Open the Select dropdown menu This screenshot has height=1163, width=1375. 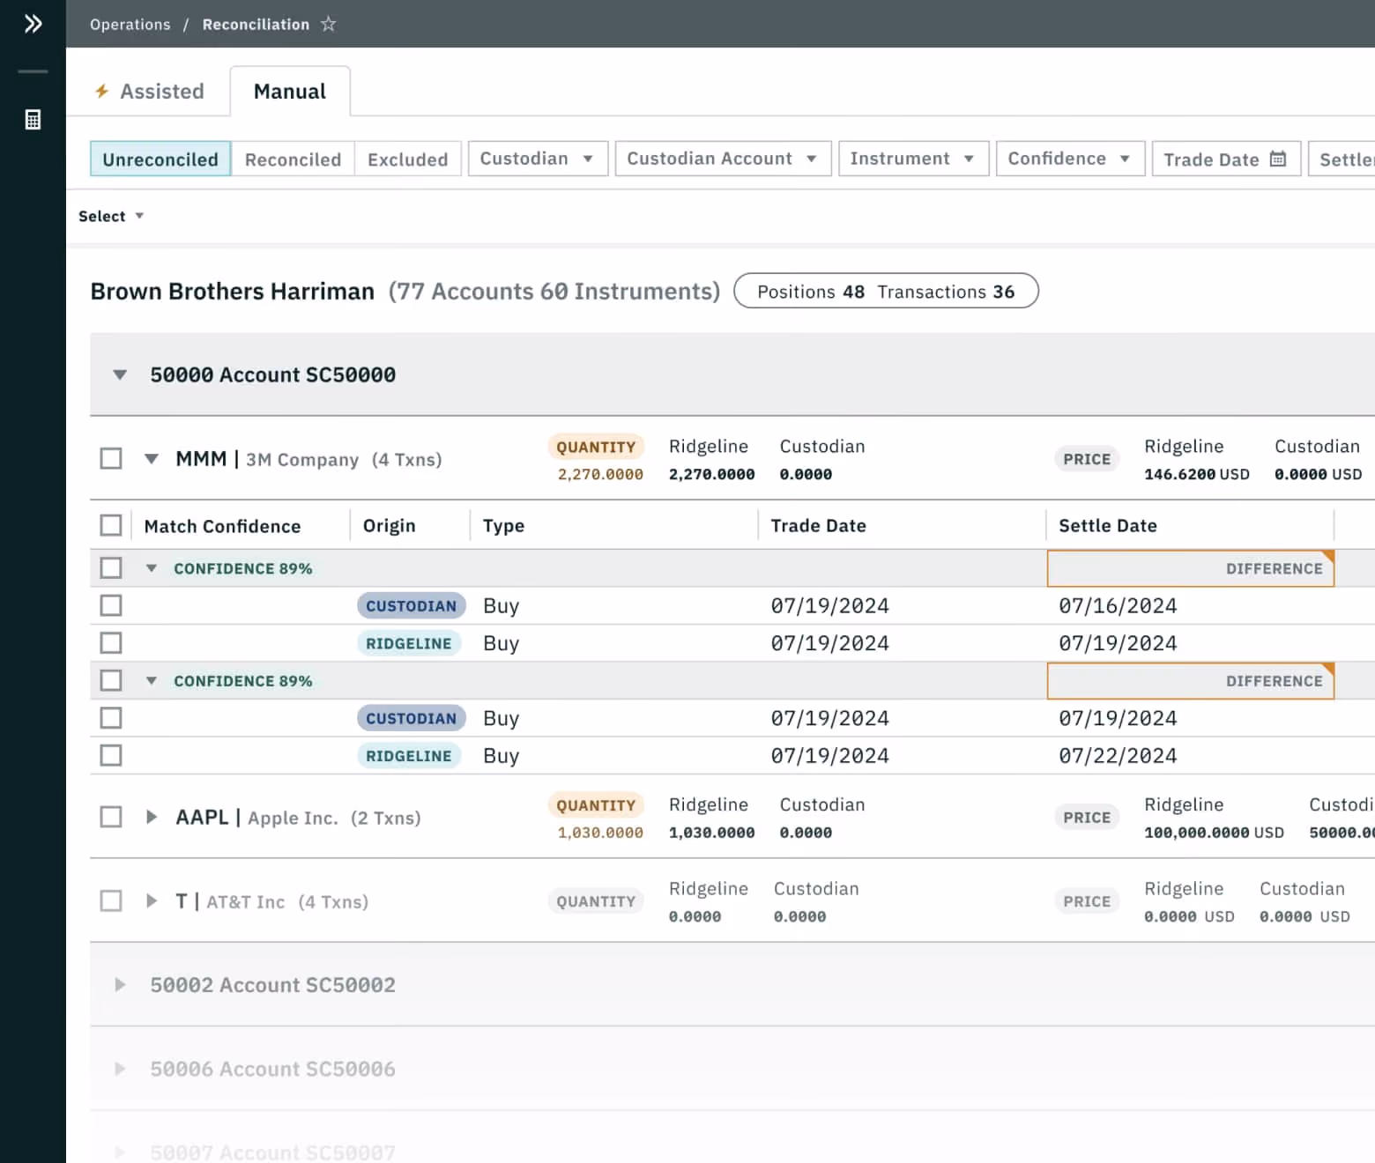111,216
